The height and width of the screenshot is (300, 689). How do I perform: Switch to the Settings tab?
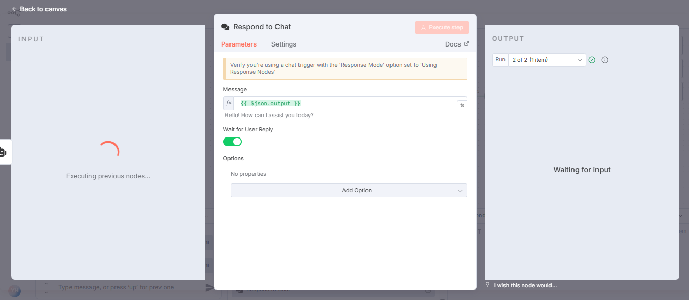(x=284, y=44)
